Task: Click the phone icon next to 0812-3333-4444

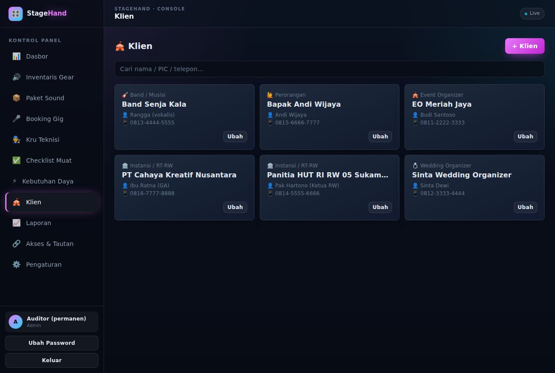Action: point(415,193)
